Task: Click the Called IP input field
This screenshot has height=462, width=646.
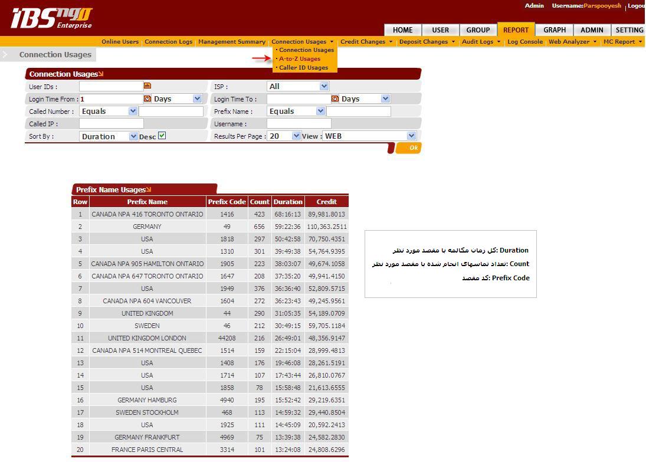Action: tap(112, 124)
